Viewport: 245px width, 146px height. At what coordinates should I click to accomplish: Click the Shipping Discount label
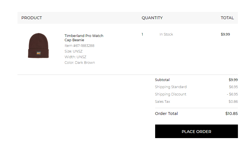(170, 94)
